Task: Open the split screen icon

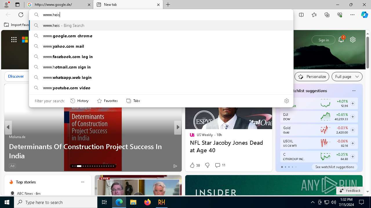Action: [x=301, y=15]
